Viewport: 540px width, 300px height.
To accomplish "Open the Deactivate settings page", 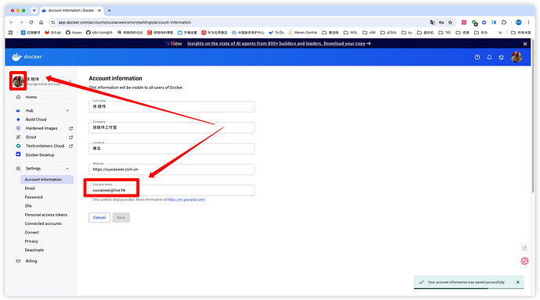I will 34,250.
